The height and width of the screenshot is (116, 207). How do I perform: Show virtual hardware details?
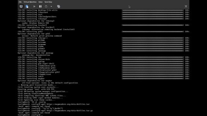click(27, 6)
